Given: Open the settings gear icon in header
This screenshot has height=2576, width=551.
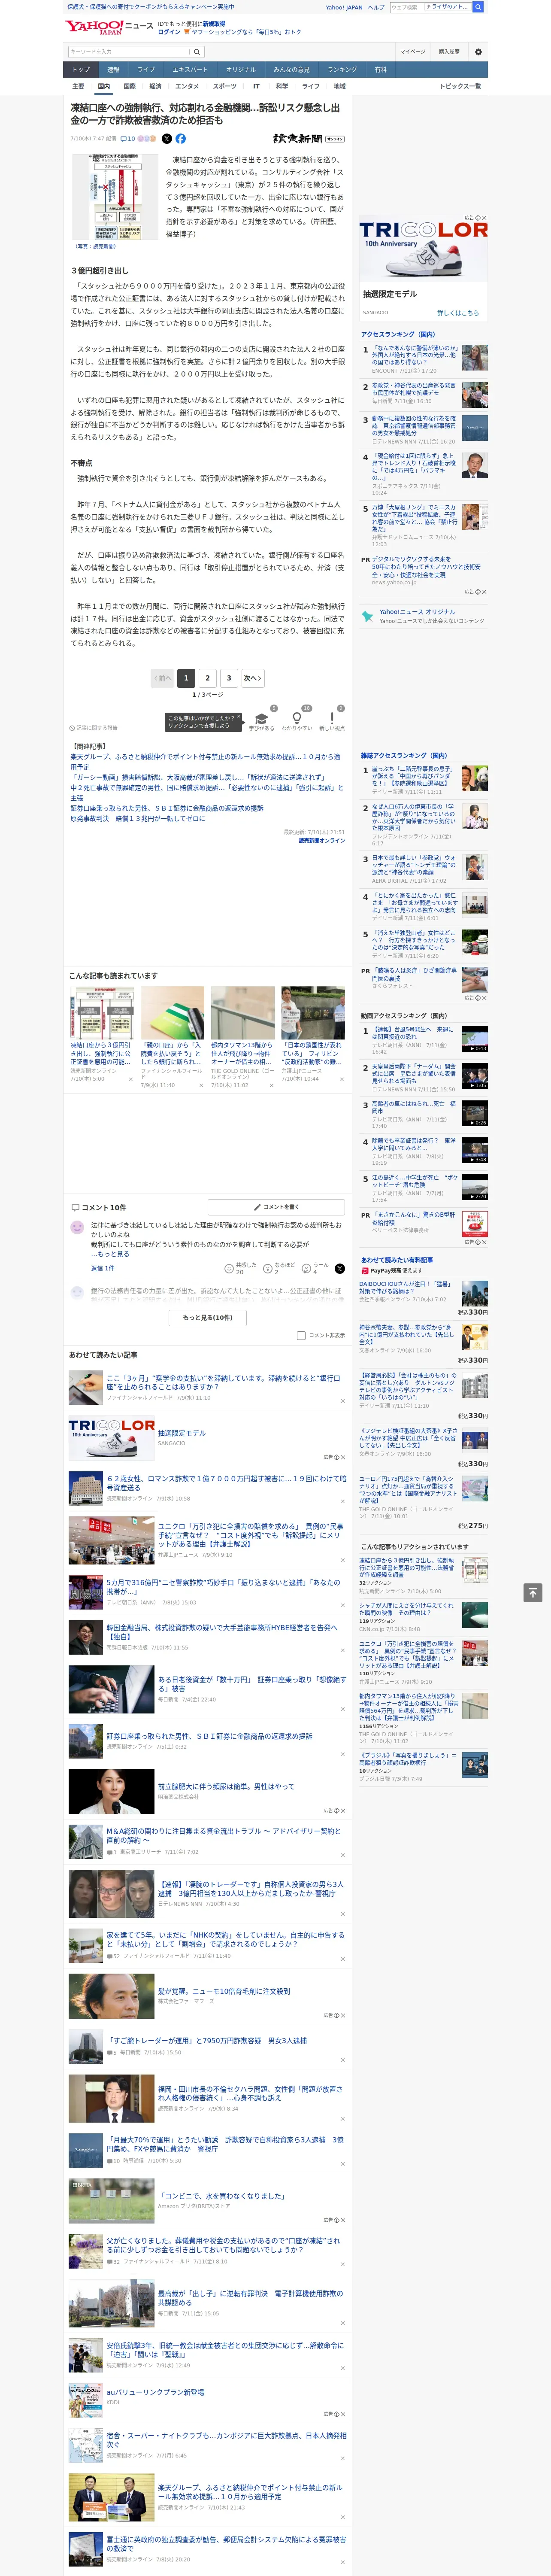Looking at the screenshot, I should coord(478,52).
